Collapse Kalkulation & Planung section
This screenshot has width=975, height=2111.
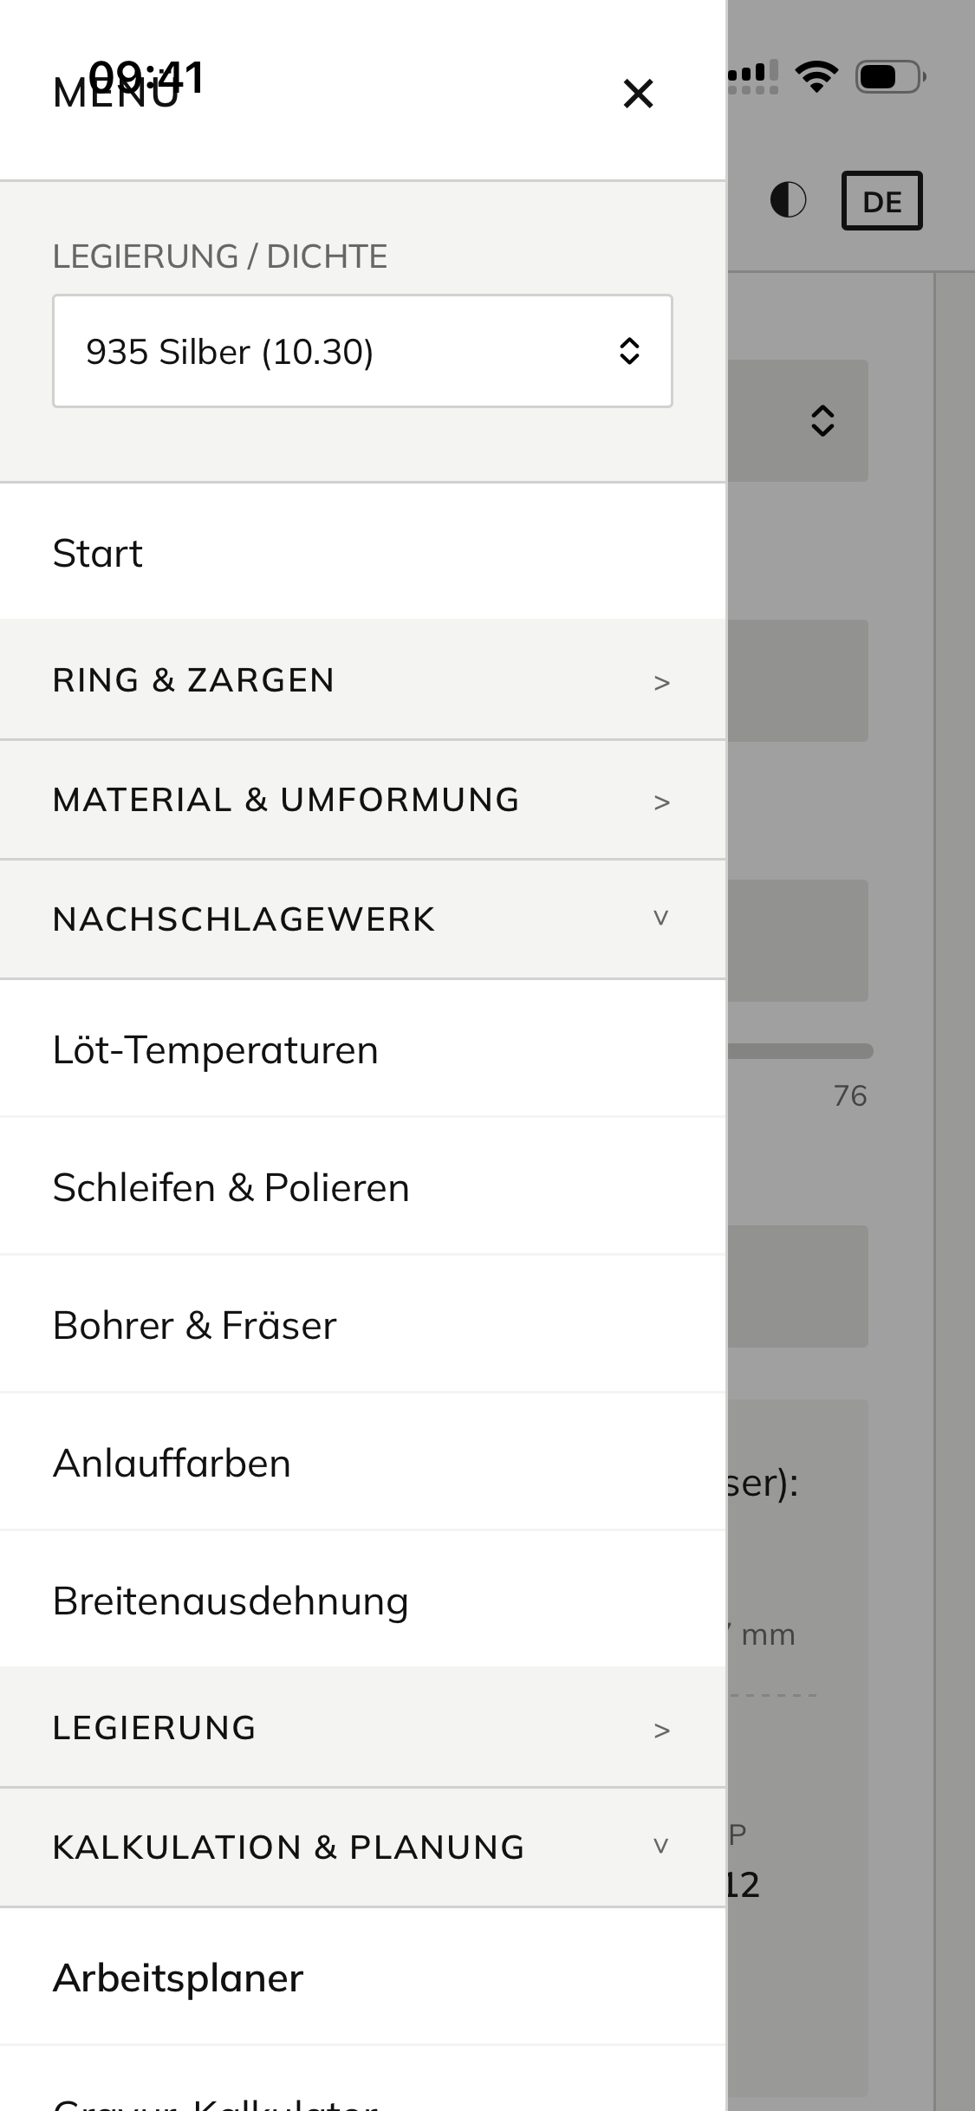[361, 1848]
